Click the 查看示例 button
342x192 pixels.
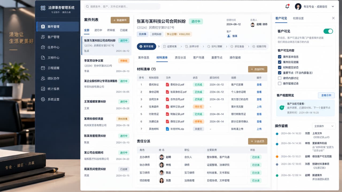coord(326,95)
